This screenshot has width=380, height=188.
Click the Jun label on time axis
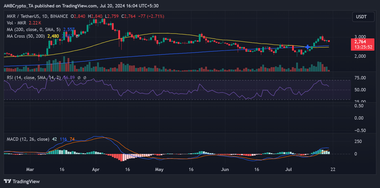click(225, 169)
